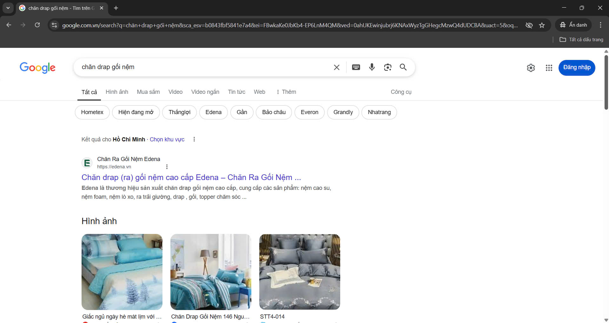The image size is (609, 323).
Task: Click the STT4-014 caption text
Action: 272,316
